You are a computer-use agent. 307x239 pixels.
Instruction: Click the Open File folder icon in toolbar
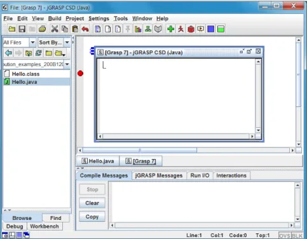pyautogui.click(x=11, y=29)
